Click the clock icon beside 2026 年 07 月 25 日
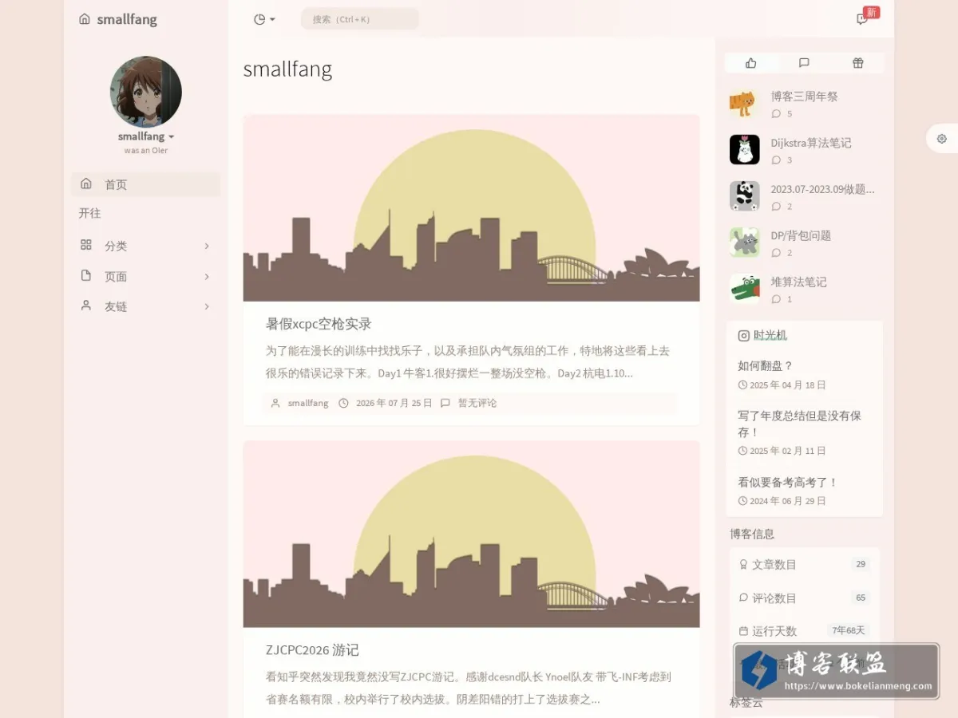Viewport: 958px width, 718px height. [343, 403]
